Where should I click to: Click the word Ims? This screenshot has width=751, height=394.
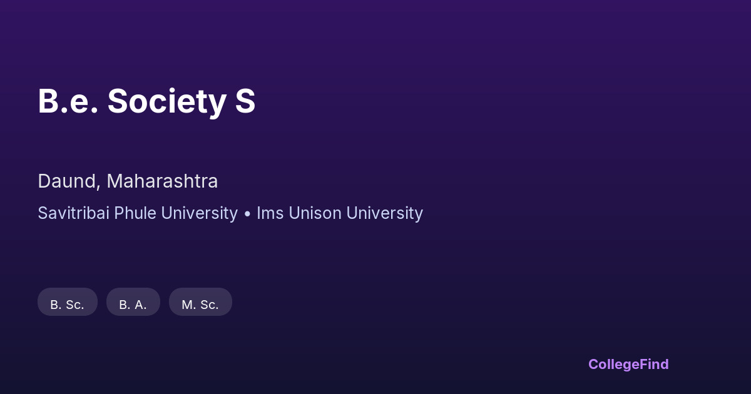point(270,213)
